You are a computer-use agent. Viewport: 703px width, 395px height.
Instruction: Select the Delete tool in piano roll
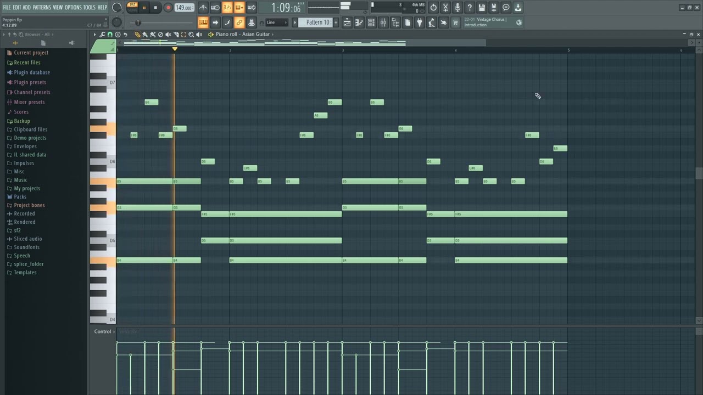pos(160,34)
